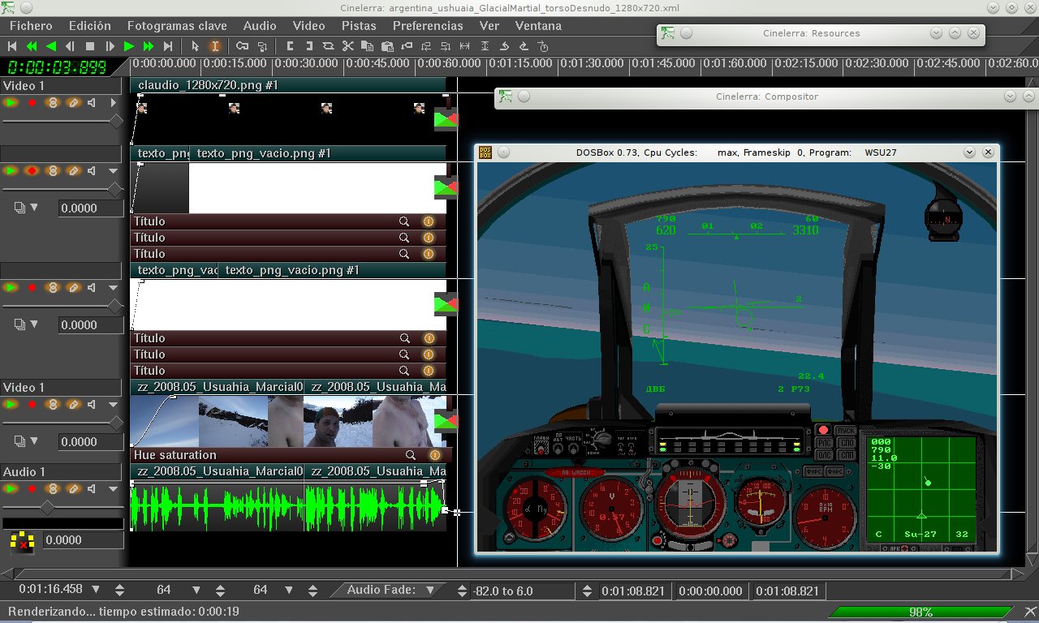Viewport: 1039px width, 623px height.
Task: Collapse the Video 1 track with Hue saturation
Action: click(113, 404)
